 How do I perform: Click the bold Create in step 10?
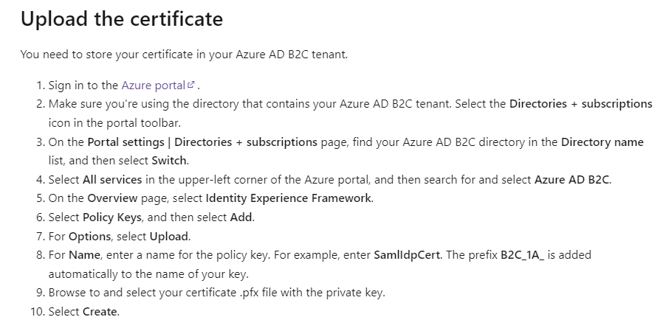[100, 312]
